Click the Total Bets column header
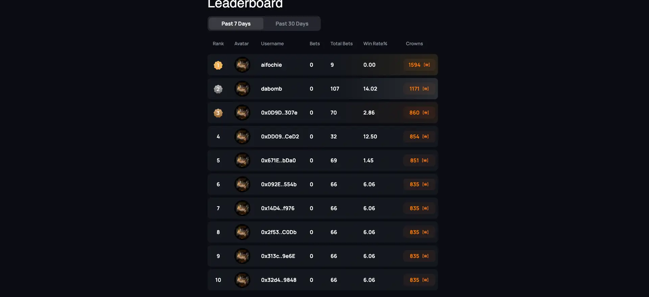Viewport: 649px width, 297px height. [341, 43]
